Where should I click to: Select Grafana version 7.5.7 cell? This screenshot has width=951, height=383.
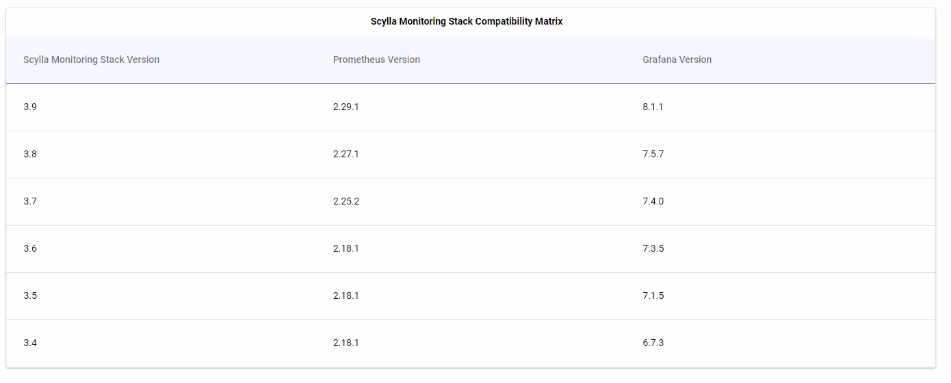[653, 154]
